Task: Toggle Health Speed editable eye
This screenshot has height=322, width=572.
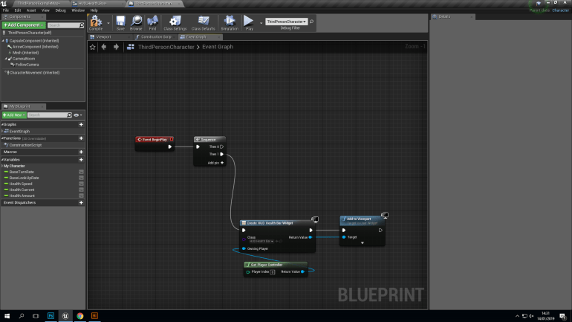Action: pyautogui.click(x=81, y=184)
